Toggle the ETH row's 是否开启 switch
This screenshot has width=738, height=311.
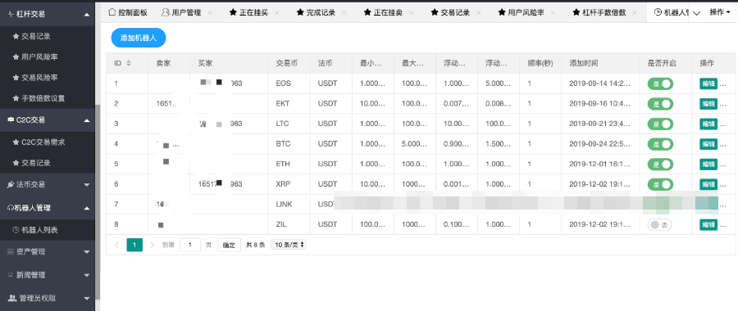click(660, 165)
